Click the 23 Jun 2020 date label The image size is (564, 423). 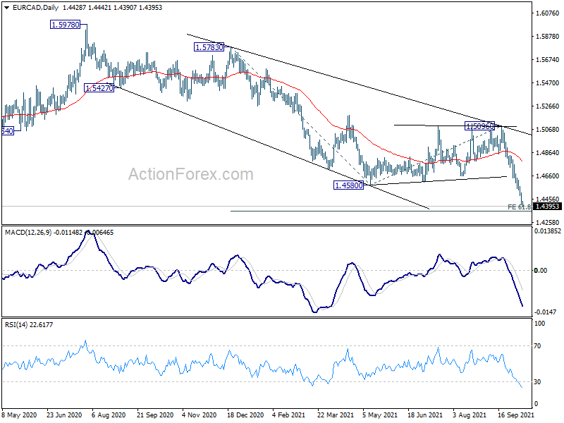[x=64, y=415]
